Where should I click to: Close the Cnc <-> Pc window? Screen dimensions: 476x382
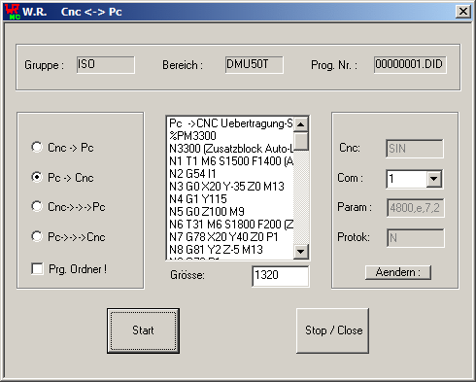[x=463, y=12]
